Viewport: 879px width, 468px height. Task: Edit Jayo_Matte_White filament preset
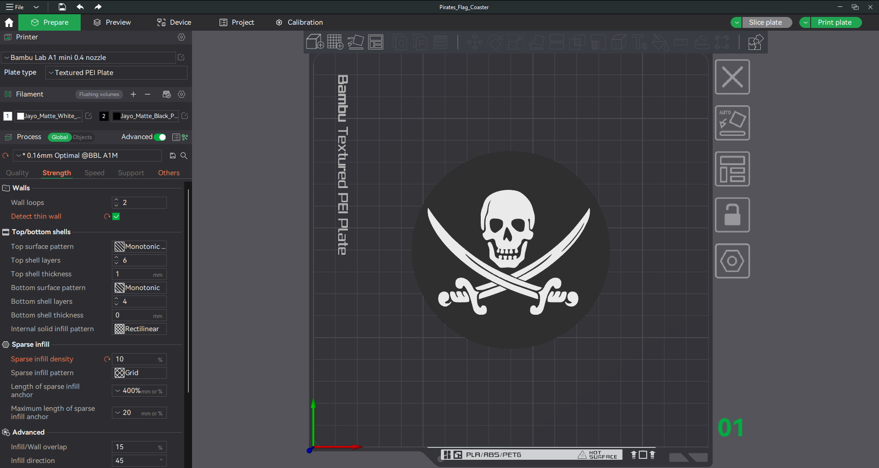click(x=88, y=116)
